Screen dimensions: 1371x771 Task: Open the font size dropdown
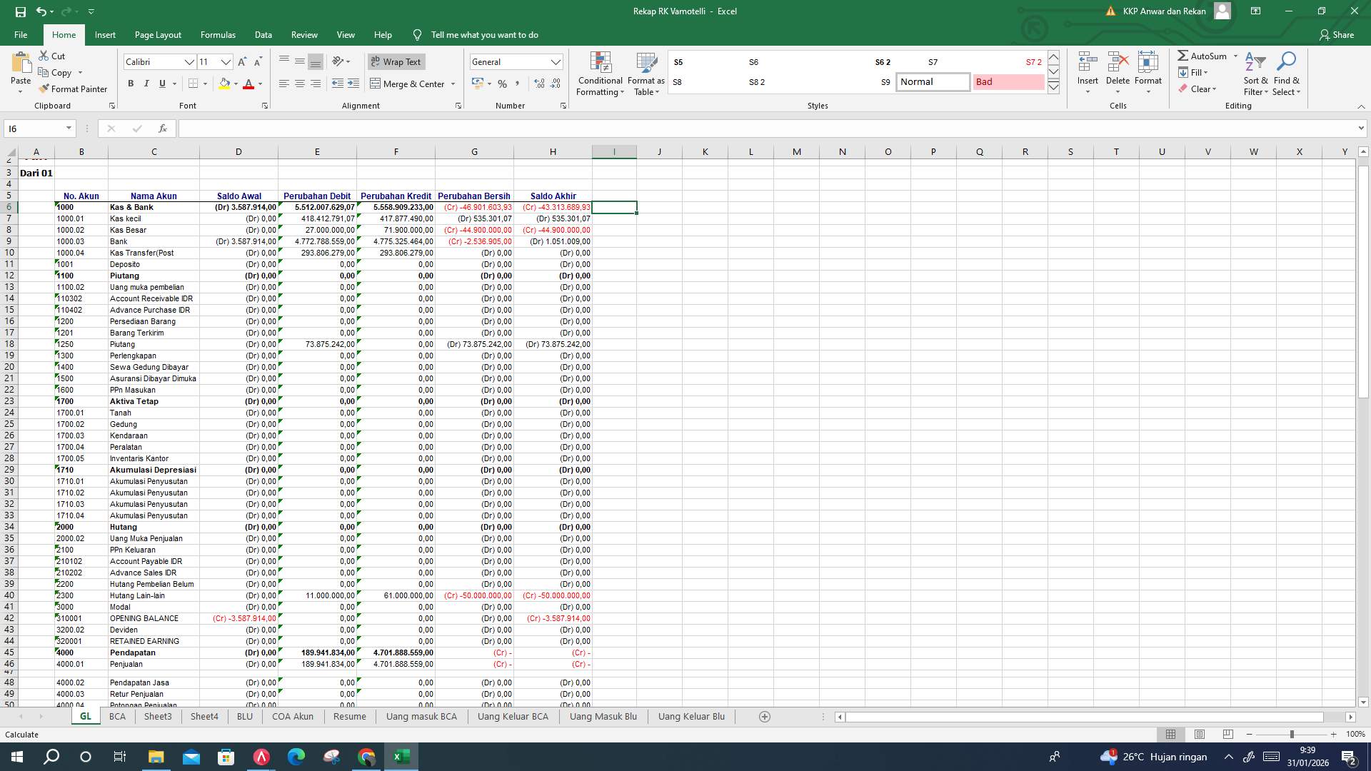pos(226,62)
